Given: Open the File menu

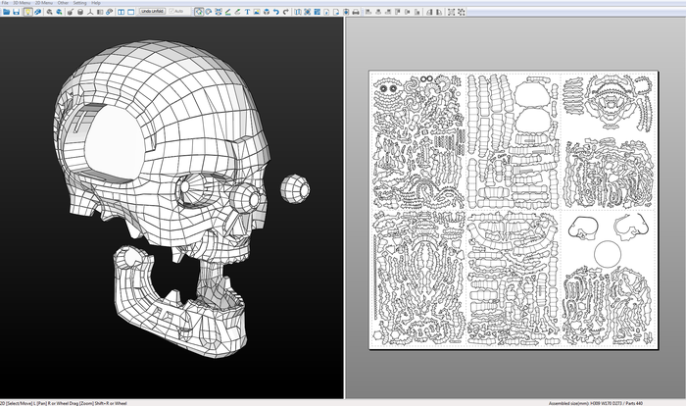Looking at the screenshot, I should 5,3.
